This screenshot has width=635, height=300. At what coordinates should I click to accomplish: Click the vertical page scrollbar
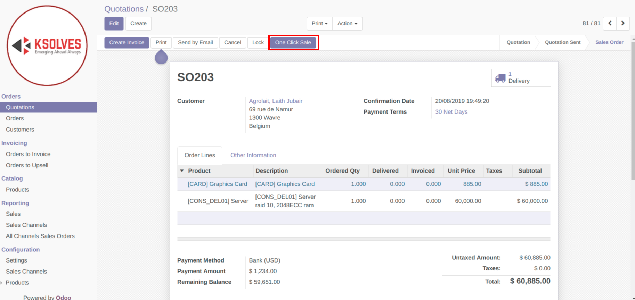pos(633,111)
